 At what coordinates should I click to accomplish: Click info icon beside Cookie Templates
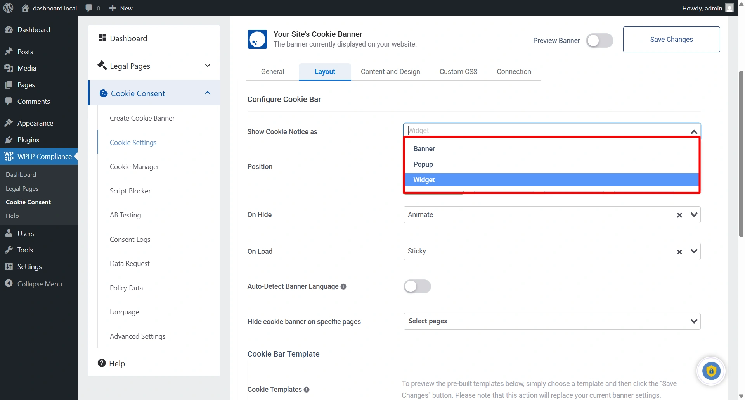coord(307,390)
